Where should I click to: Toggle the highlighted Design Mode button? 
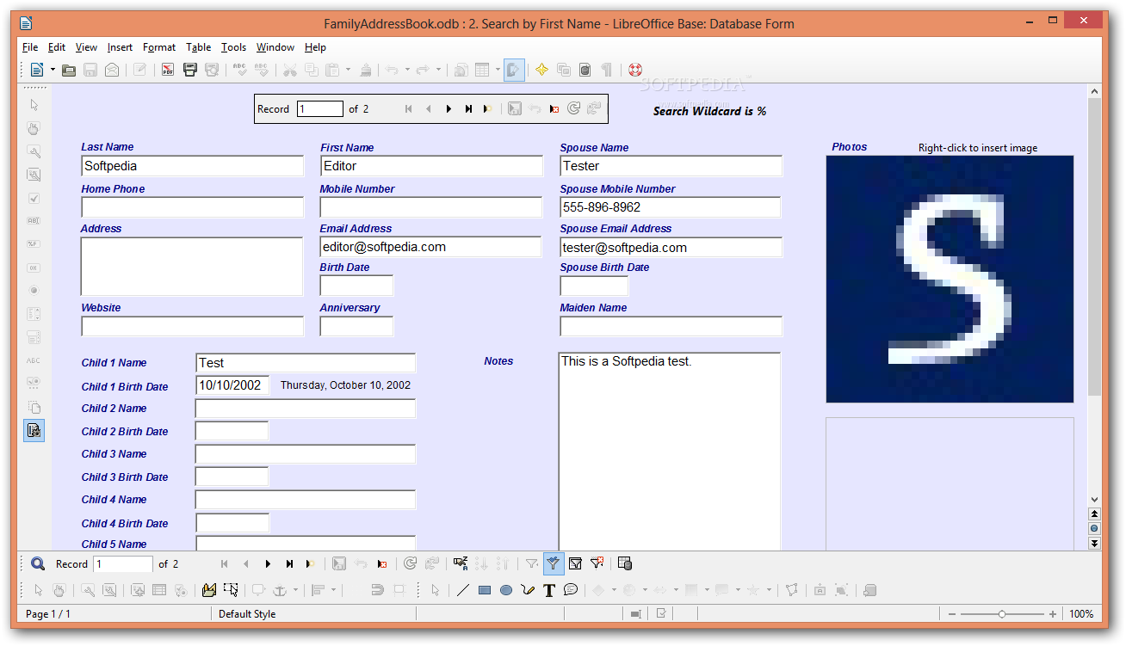(x=514, y=70)
